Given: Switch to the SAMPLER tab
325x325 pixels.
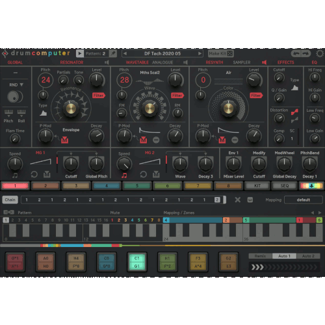Looking at the screenshot, I should (x=242, y=62).
